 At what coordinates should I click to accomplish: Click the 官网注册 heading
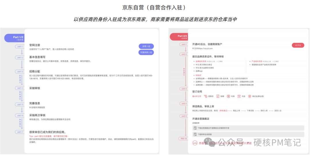tap(35, 45)
